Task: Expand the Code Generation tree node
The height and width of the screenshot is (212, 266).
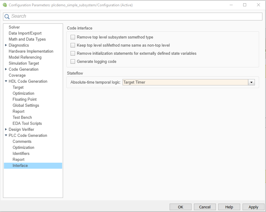Action: [x=6, y=69]
